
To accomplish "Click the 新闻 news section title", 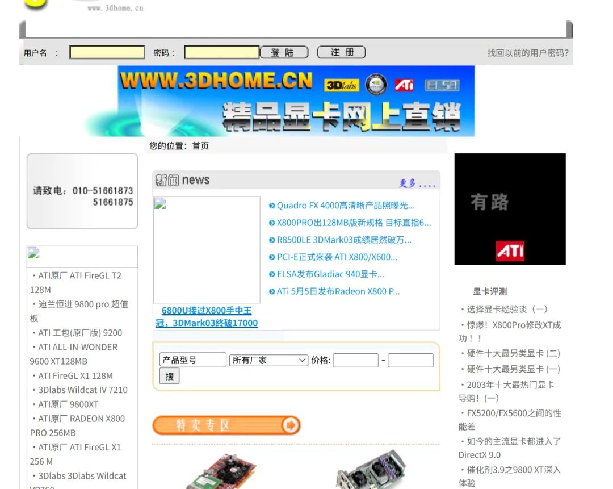I will tap(182, 180).
